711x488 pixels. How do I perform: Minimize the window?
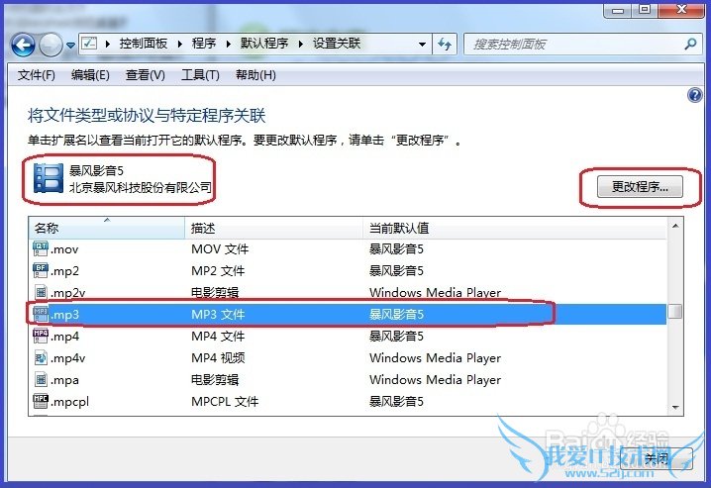pyautogui.click(x=618, y=10)
